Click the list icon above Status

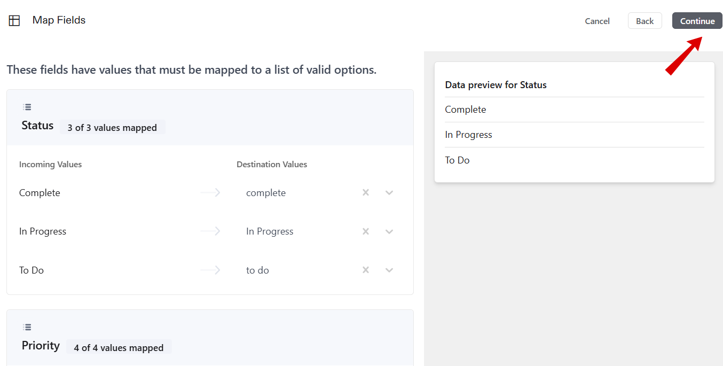pyautogui.click(x=27, y=106)
